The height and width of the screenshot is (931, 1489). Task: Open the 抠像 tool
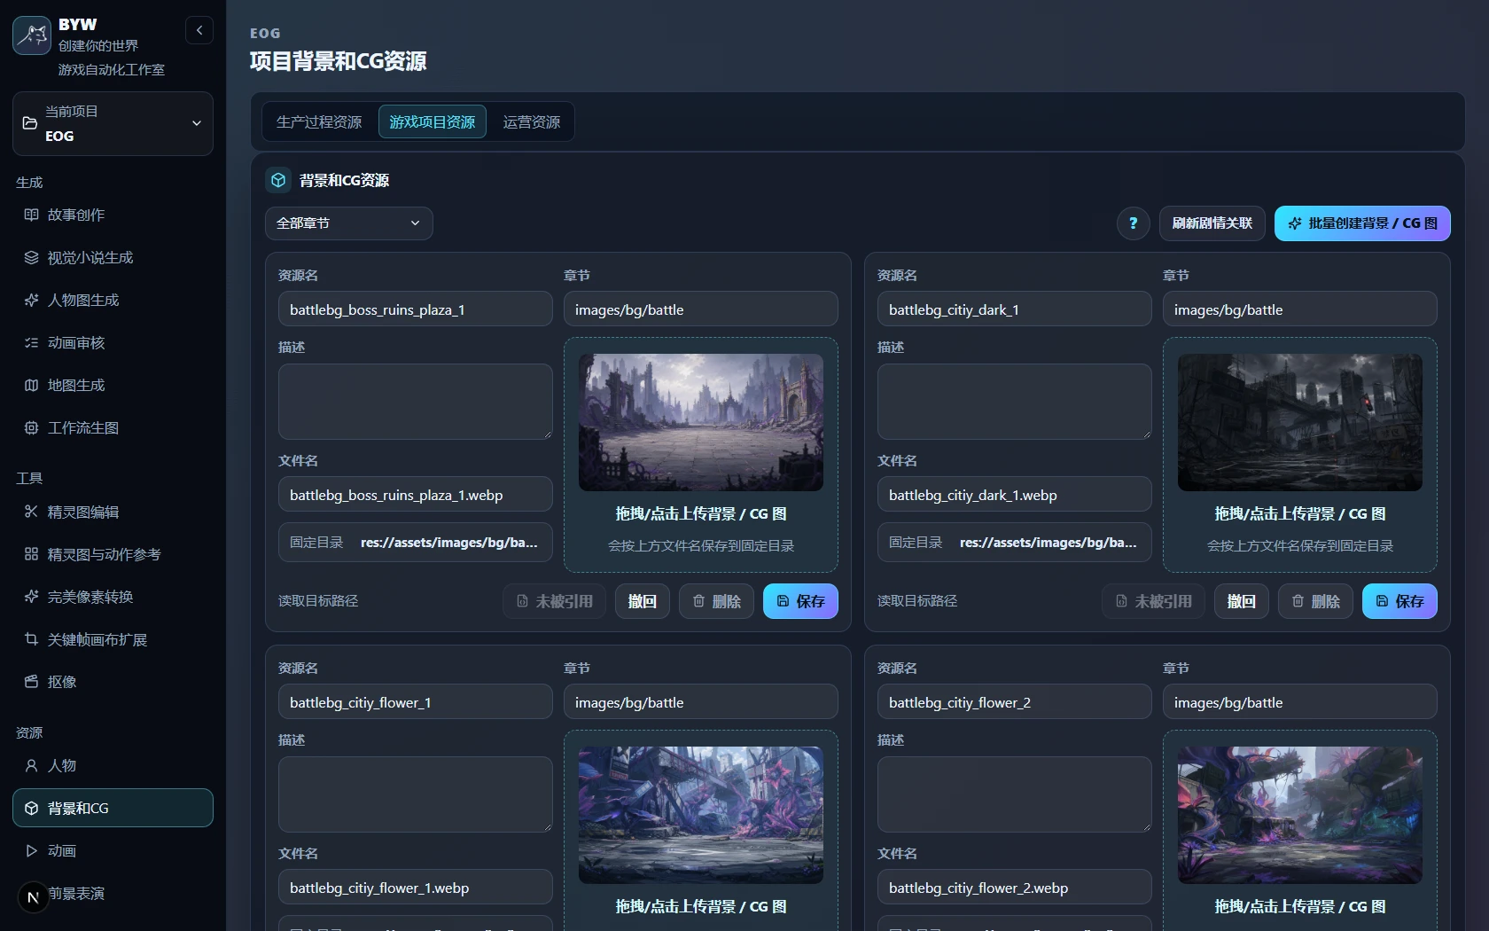113,682
